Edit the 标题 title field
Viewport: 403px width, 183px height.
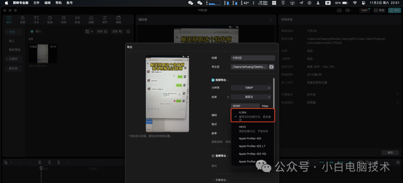pyautogui.click(x=253, y=58)
